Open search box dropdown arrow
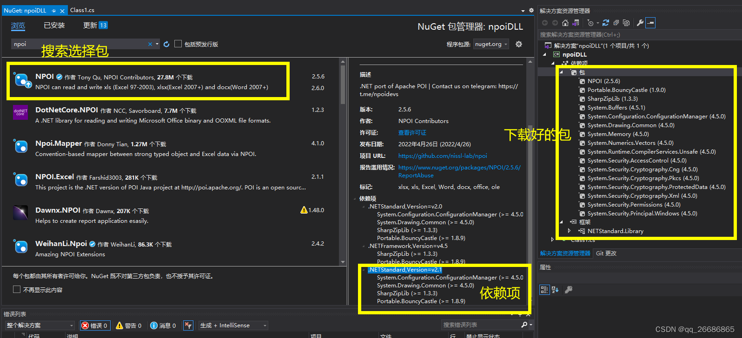This screenshot has width=742, height=338. [157, 44]
